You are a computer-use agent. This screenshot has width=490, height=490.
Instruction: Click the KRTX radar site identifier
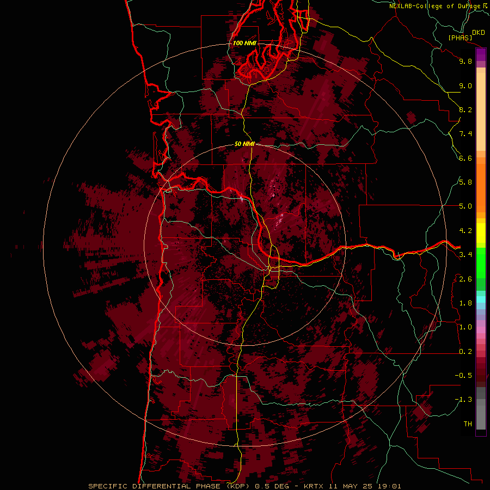click(x=314, y=486)
